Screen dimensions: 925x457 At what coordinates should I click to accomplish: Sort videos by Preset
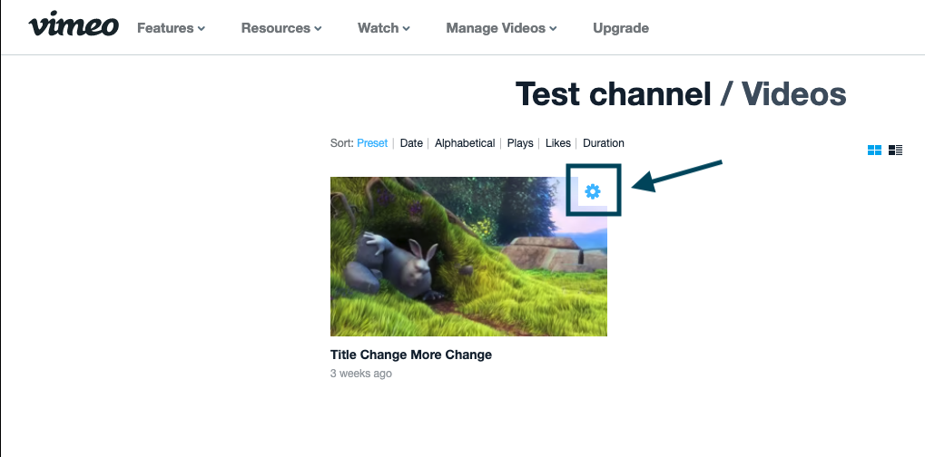point(372,143)
